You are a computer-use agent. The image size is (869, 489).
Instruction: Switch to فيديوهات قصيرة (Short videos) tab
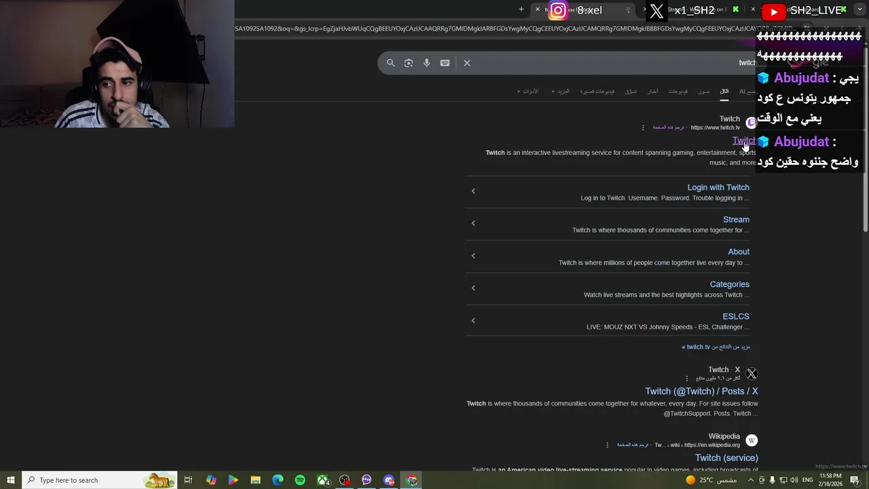[597, 91]
